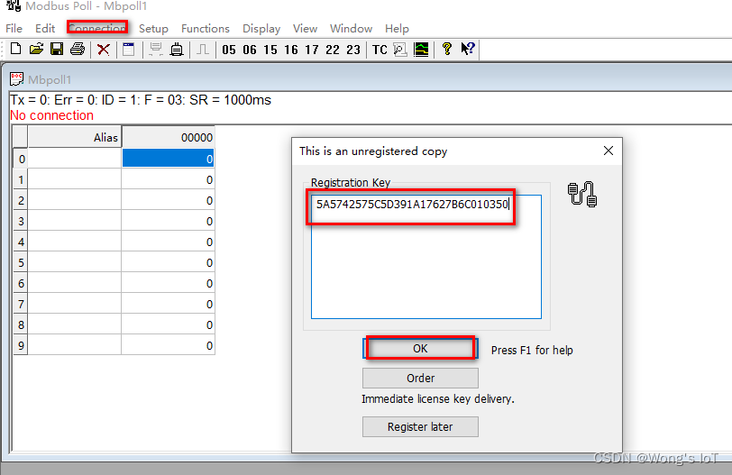
Task: Select function 16 in toolbar
Action: [x=291, y=50]
